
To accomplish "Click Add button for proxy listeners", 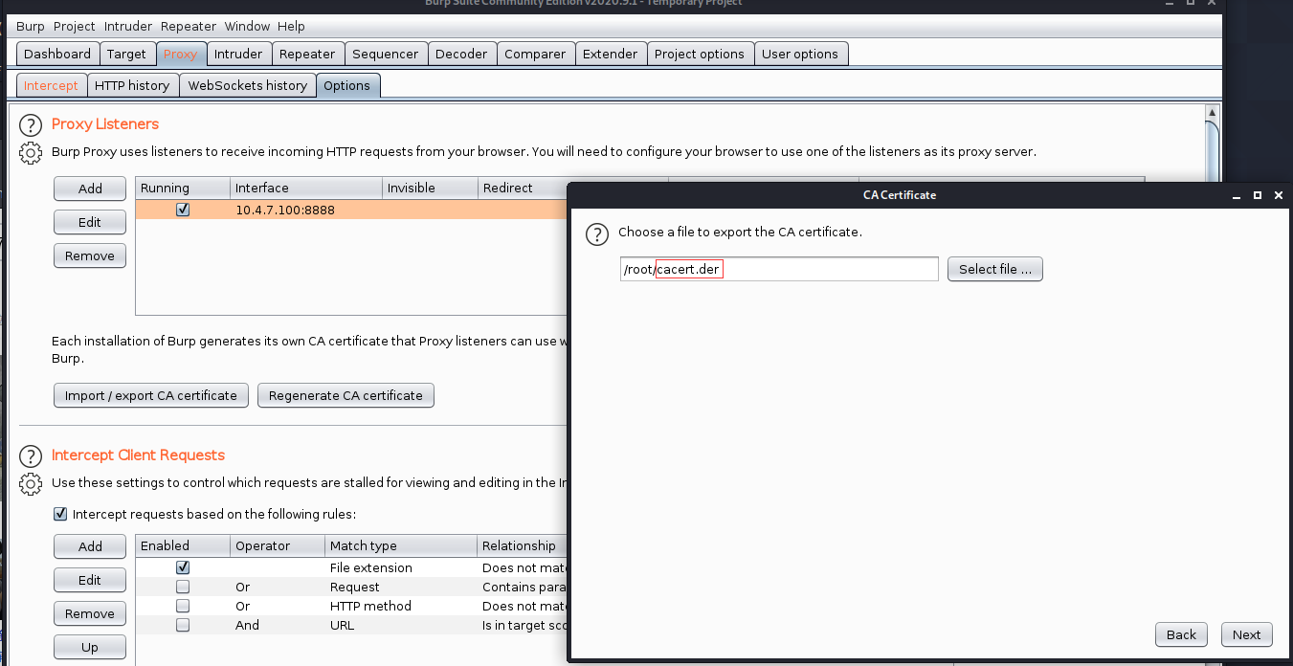I will (x=90, y=189).
